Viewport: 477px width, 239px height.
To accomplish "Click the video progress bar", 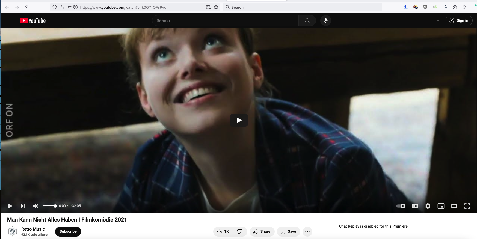I will (x=239, y=199).
